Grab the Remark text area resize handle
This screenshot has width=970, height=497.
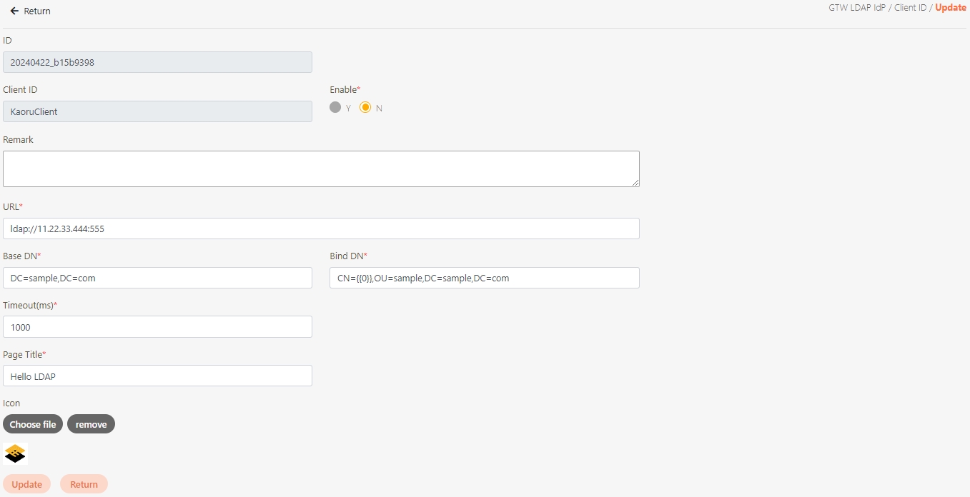(635, 183)
